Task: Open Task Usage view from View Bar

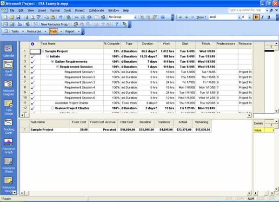Action: (8, 107)
